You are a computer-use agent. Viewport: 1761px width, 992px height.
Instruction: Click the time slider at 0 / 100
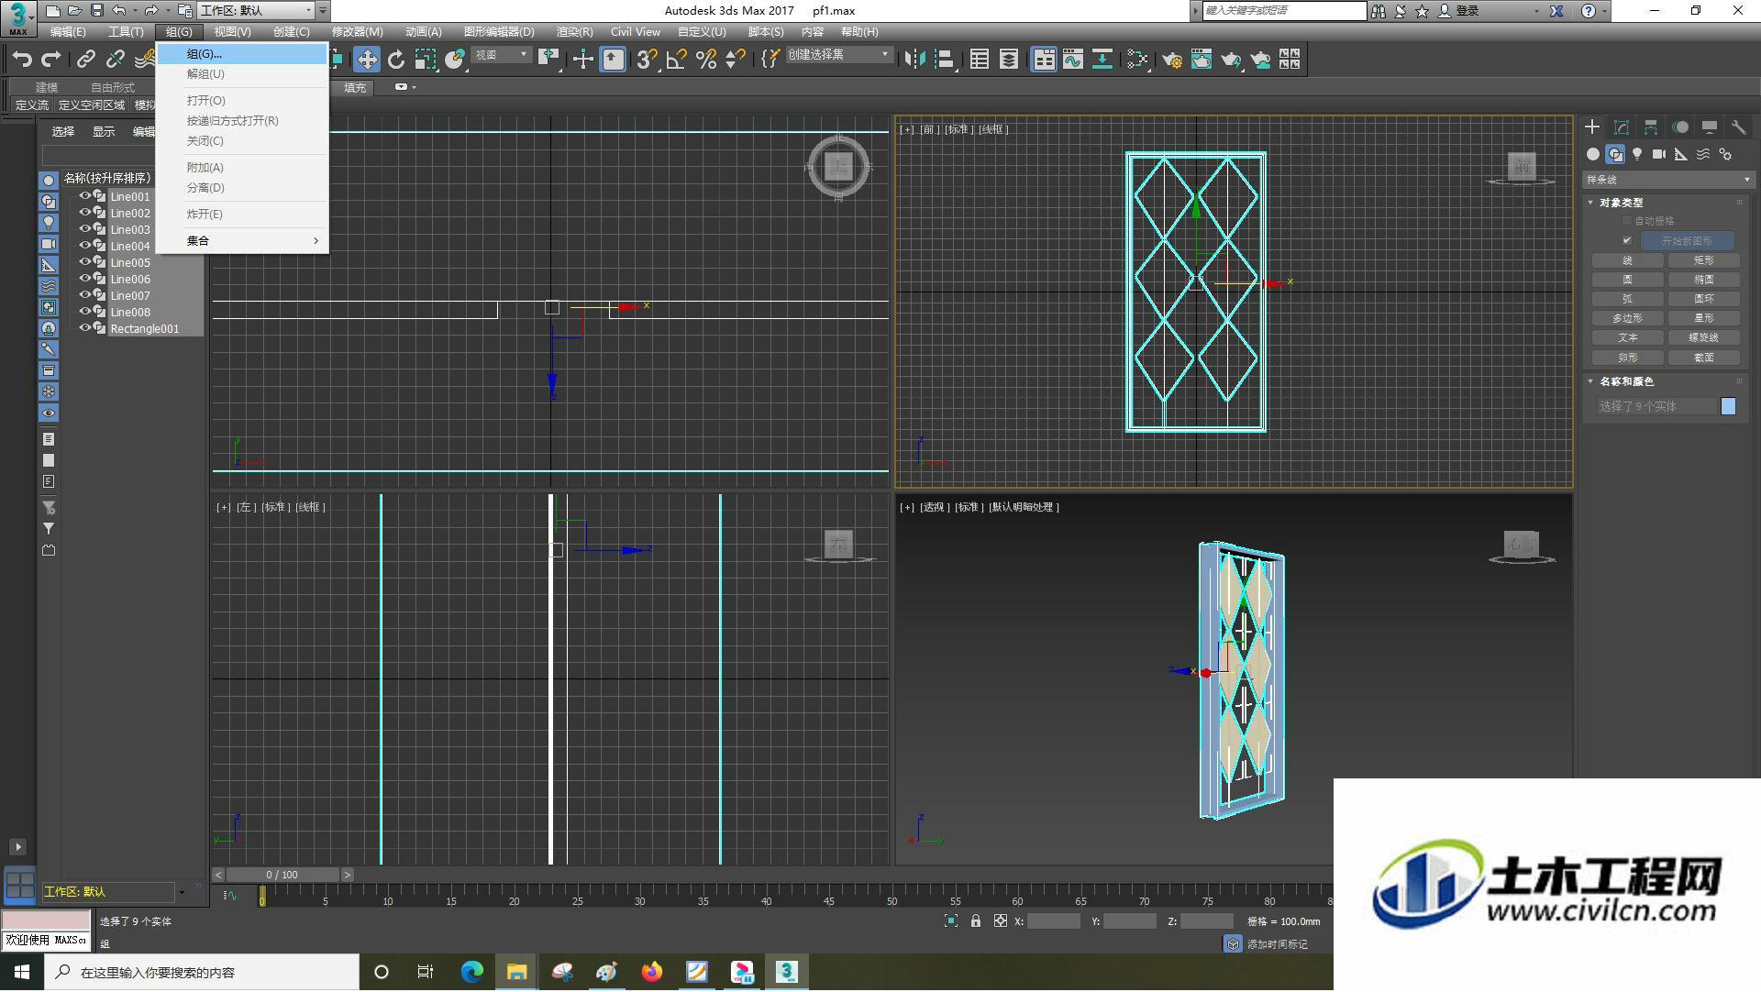(282, 876)
